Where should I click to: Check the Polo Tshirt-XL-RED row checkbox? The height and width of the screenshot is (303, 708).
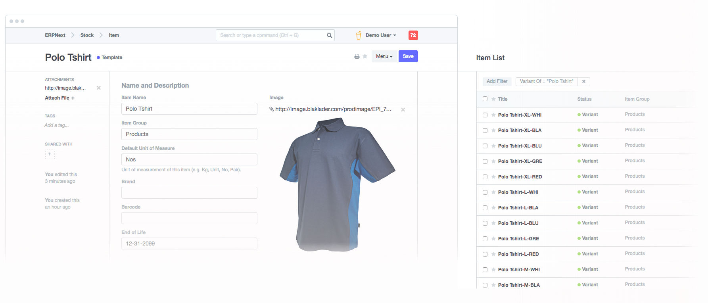click(485, 177)
